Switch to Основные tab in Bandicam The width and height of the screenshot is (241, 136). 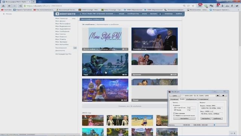(174, 99)
